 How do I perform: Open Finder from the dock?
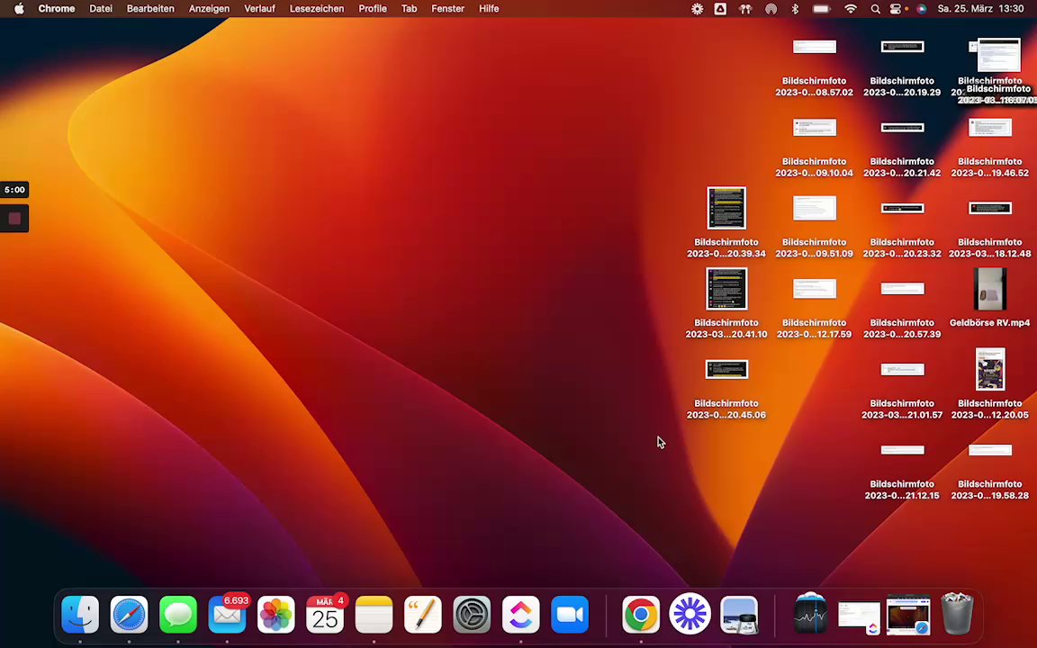pos(80,615)
